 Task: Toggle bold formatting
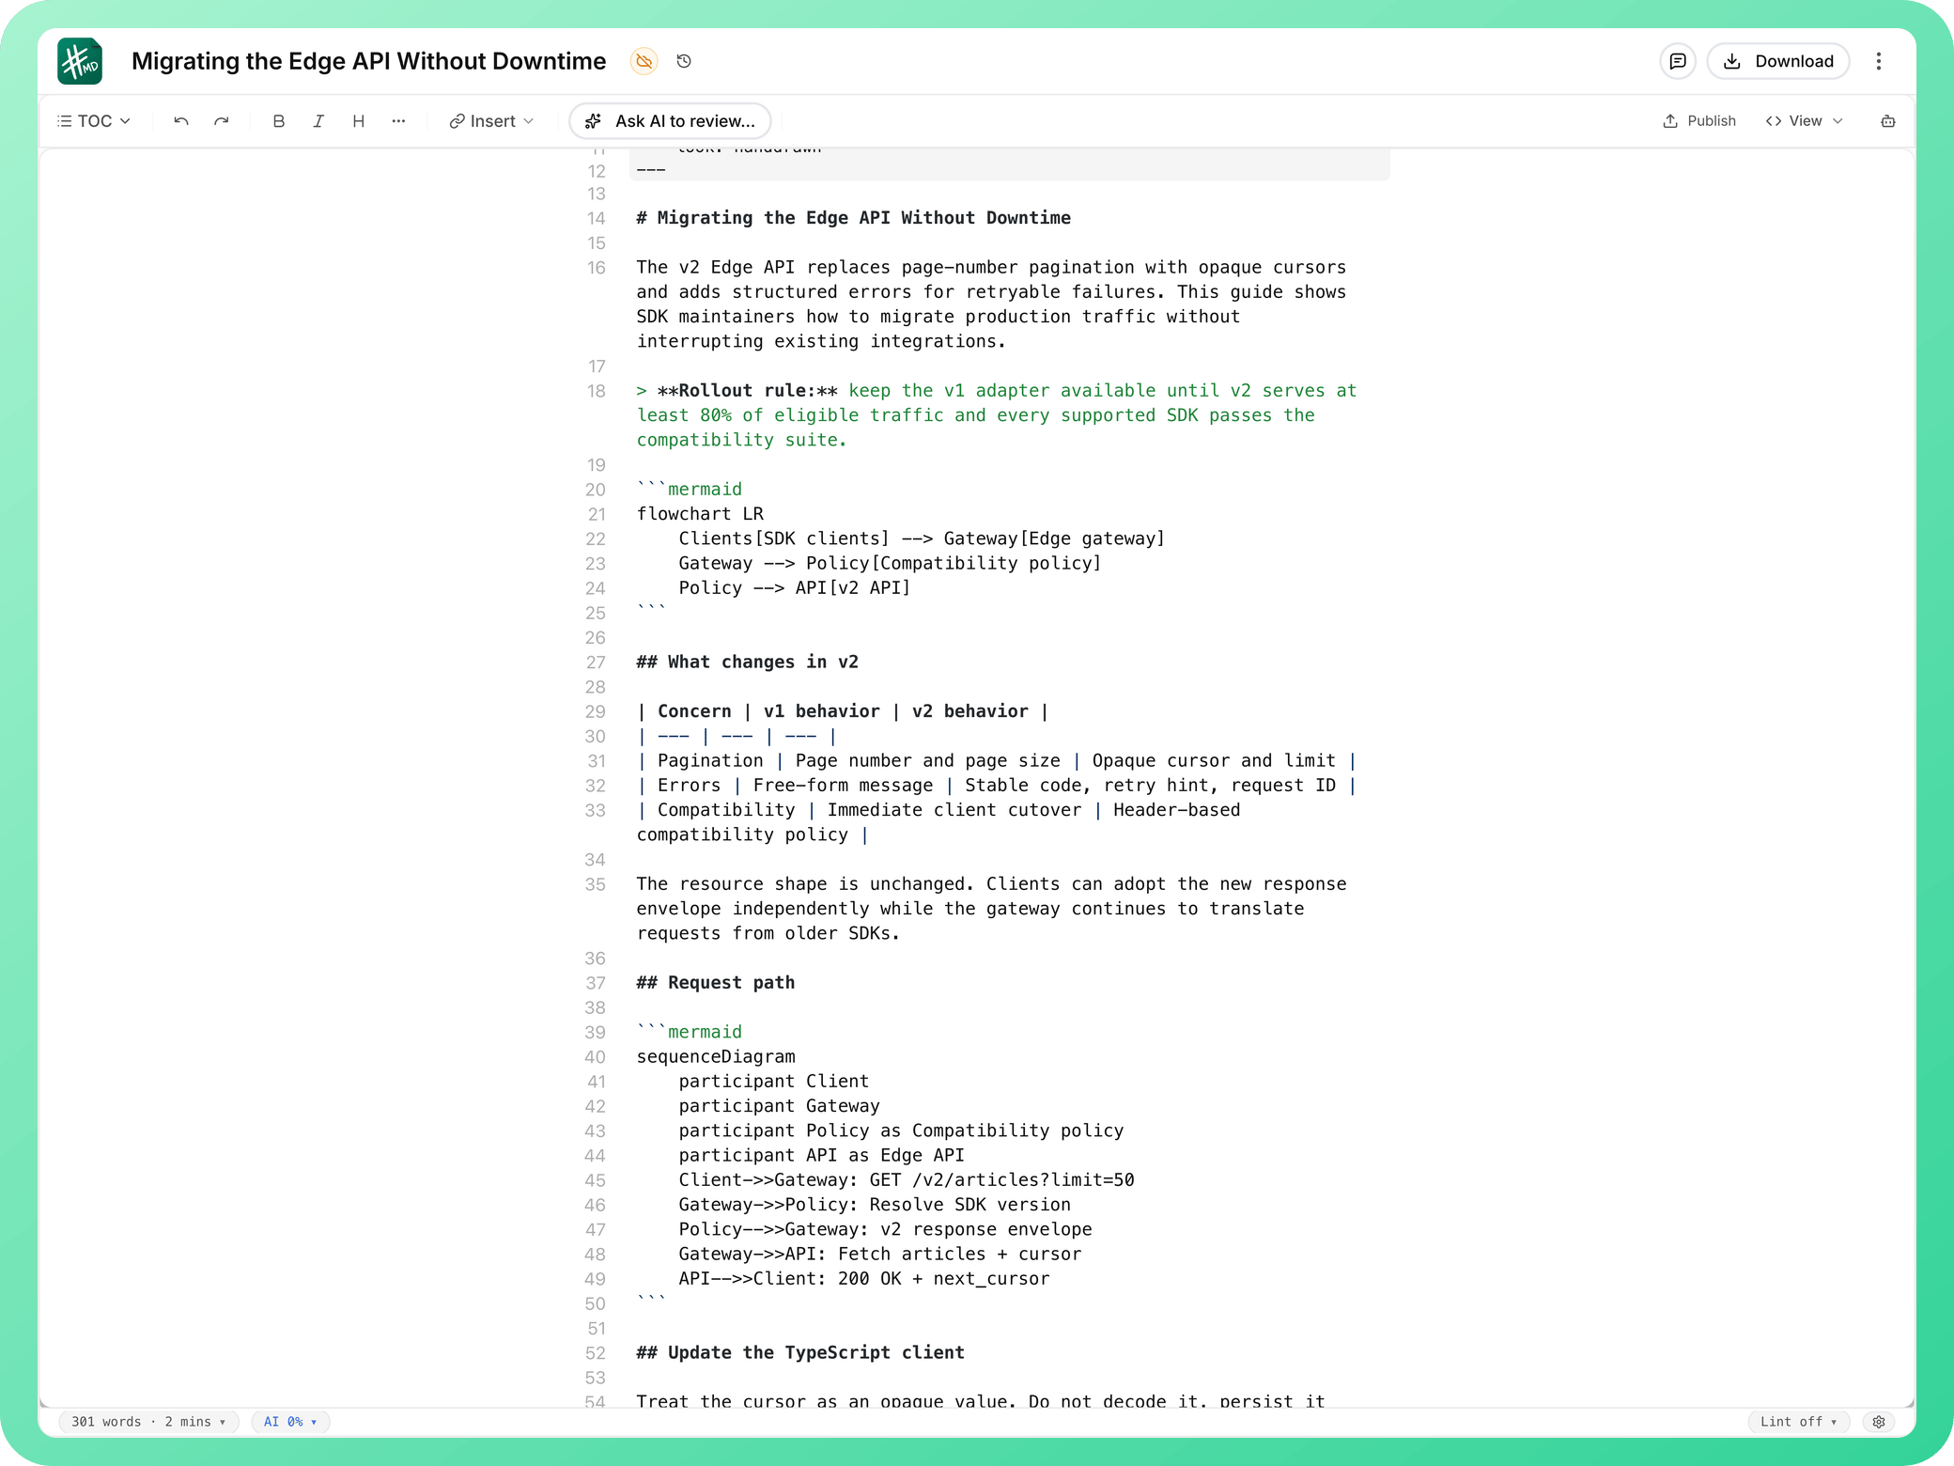[278, 121]
